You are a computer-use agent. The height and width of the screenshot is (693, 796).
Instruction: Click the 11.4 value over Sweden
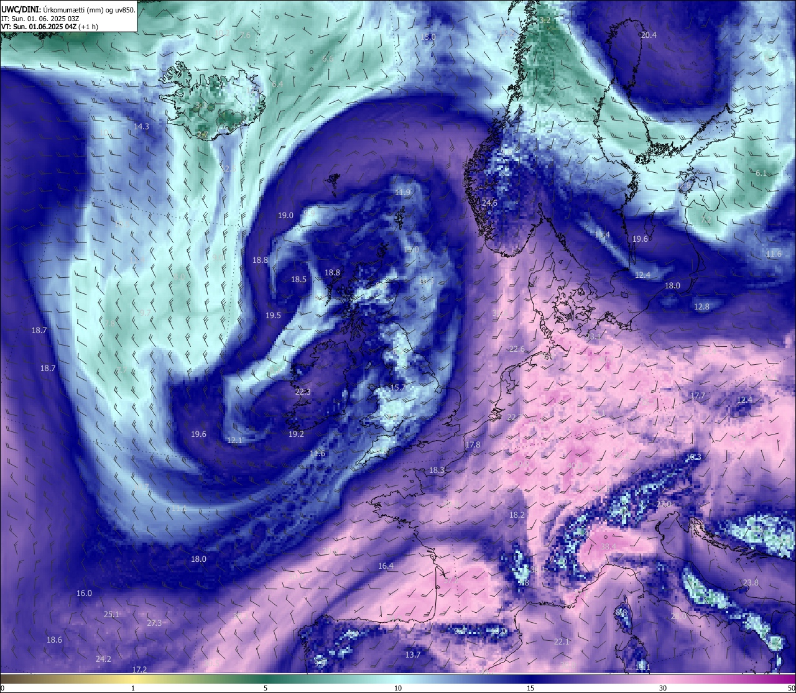tap(602, 235)
